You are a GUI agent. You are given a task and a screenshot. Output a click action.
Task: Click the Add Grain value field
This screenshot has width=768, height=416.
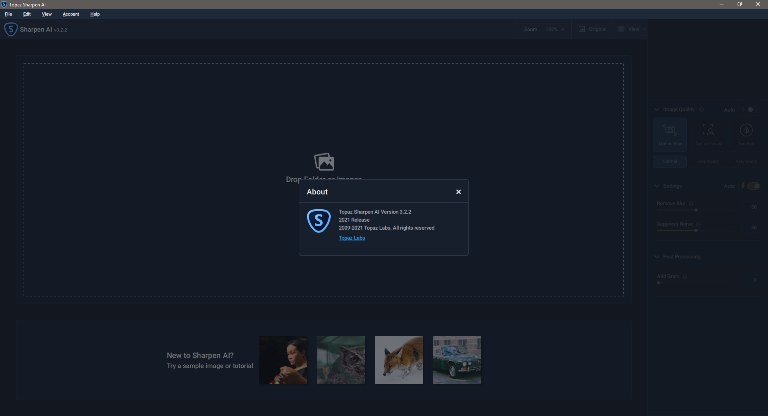click(x=755, y=280)
